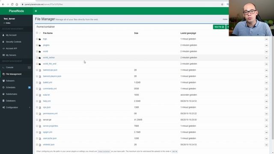Click the browser address bar
This screenshot has width=274, height=154.
[x=121, y=4]
